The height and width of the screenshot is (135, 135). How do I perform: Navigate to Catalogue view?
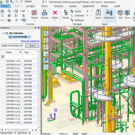[x=77, y=20]
